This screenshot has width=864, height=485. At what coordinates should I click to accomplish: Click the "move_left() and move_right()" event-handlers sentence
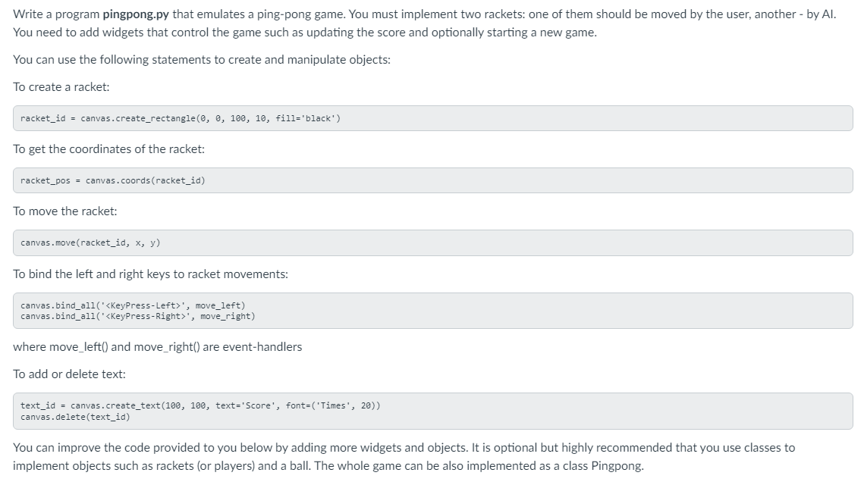[157, 347]
